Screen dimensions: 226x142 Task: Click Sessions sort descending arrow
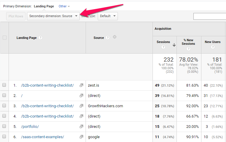point(174,45)
